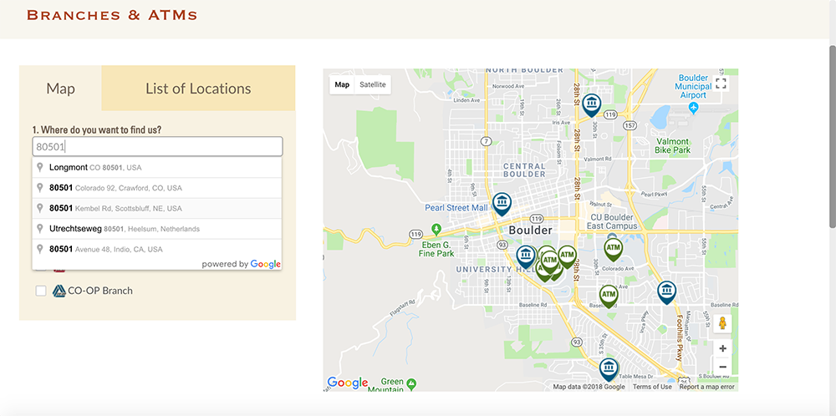Screen dimensions: 836x416
Task: Select the Map view button on map
Action: pyautogui.click(x=342, y=84)
